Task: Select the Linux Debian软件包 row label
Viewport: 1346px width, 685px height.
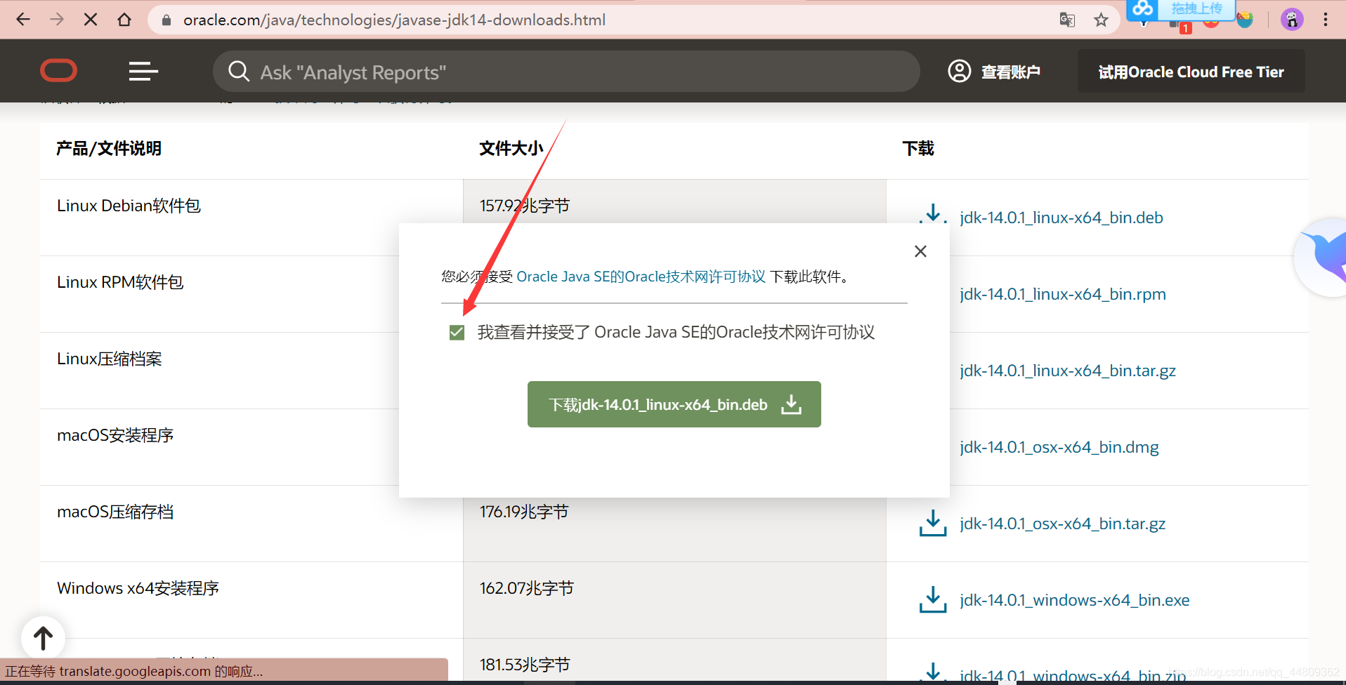Action: coord(129,206)
